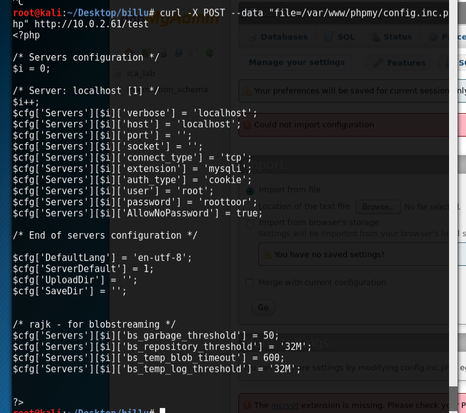
Task: Select 'Import from browser's storage' radio button
Action: point(250,223)
